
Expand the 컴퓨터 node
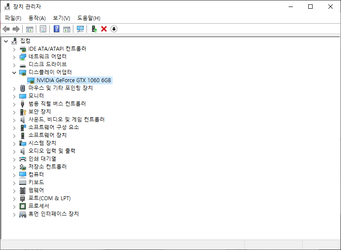pos(14,175)
